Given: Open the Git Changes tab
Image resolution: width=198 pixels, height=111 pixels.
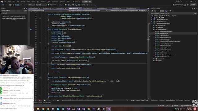Looking at the screenshot, I should pyautogui.click(x=179, y=100).
